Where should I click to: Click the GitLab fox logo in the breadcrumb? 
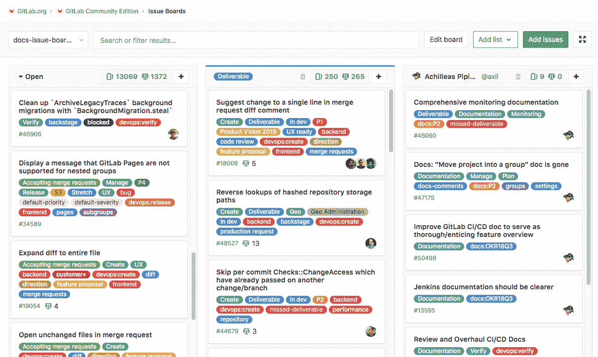(11, 11)
